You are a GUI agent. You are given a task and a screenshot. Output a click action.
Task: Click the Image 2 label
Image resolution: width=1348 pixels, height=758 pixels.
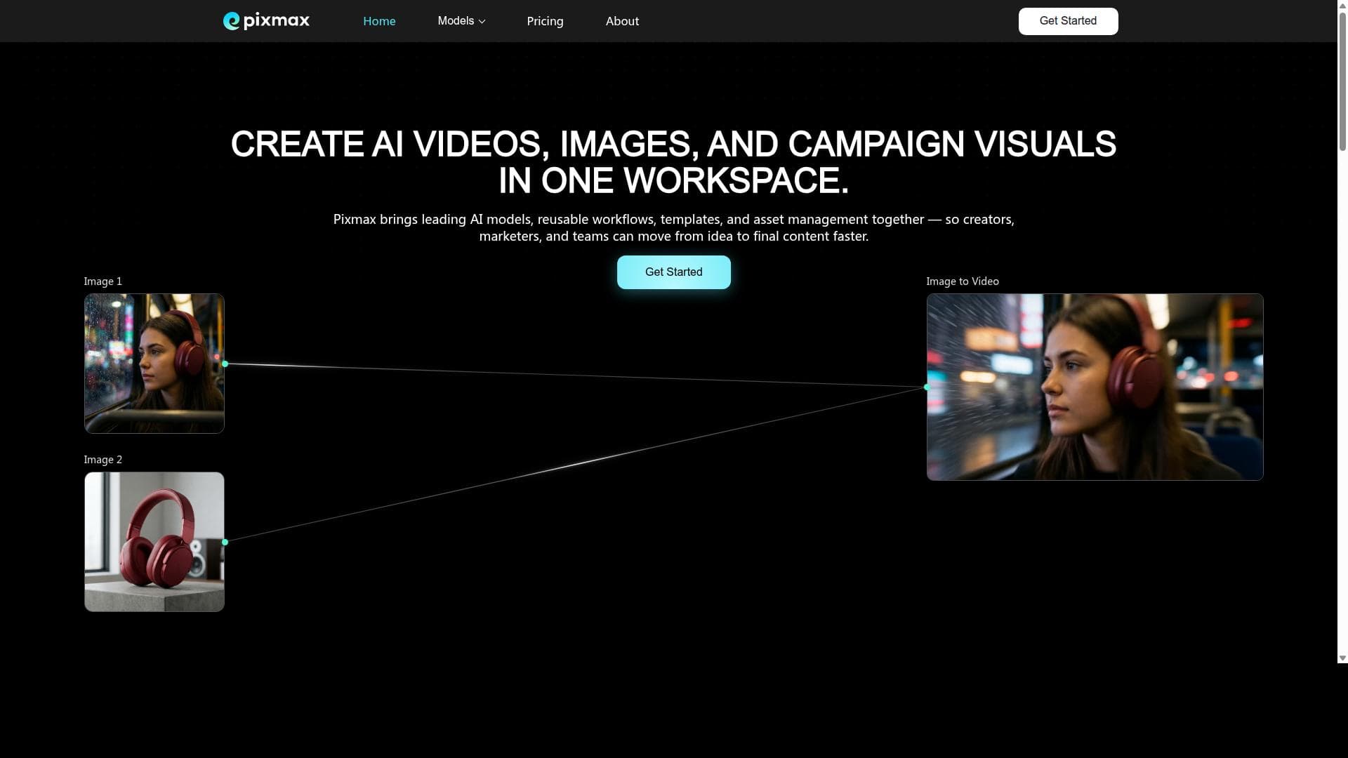click(x=103, y=460)
